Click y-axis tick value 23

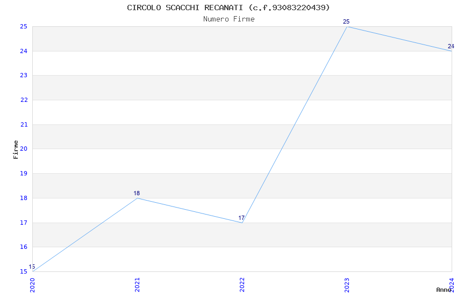click(24, 75)
